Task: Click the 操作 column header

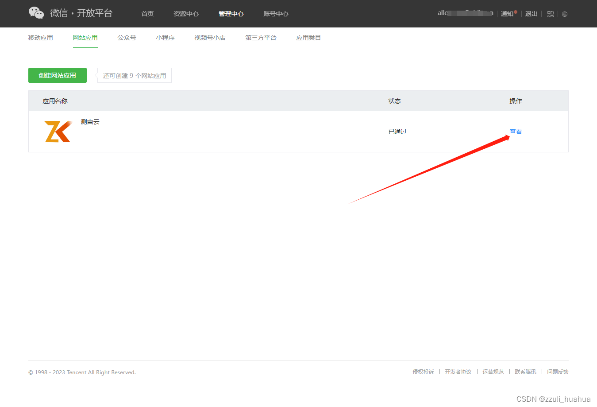Action: [x=516, y=101]
